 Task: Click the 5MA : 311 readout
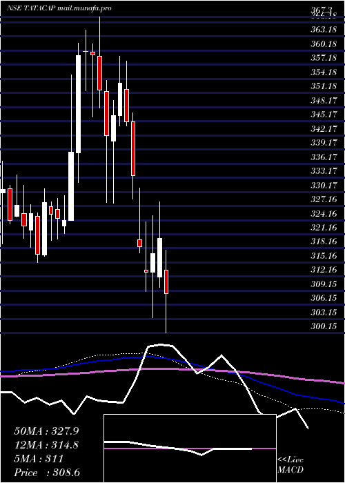point(39,458)
